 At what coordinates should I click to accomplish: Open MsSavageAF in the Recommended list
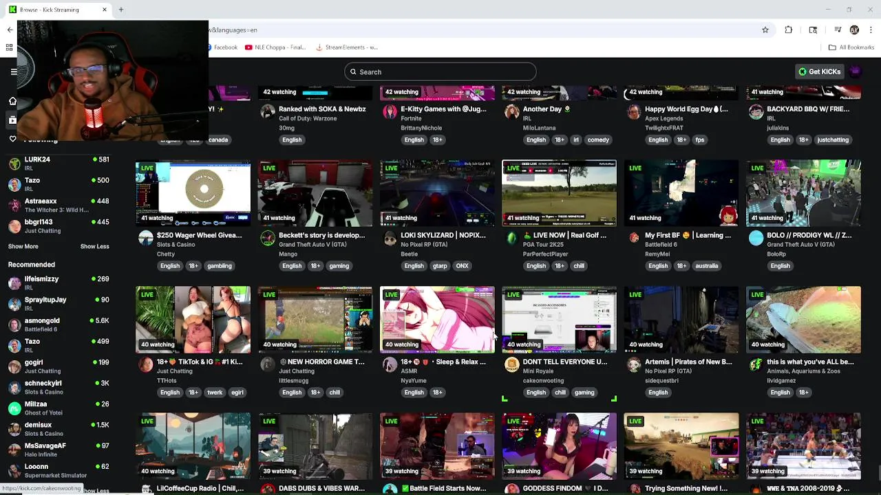coord(59,450)
